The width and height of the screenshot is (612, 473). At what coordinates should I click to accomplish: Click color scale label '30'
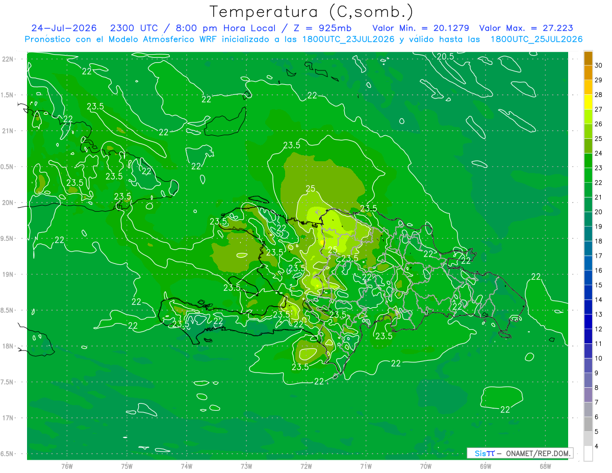598,65
